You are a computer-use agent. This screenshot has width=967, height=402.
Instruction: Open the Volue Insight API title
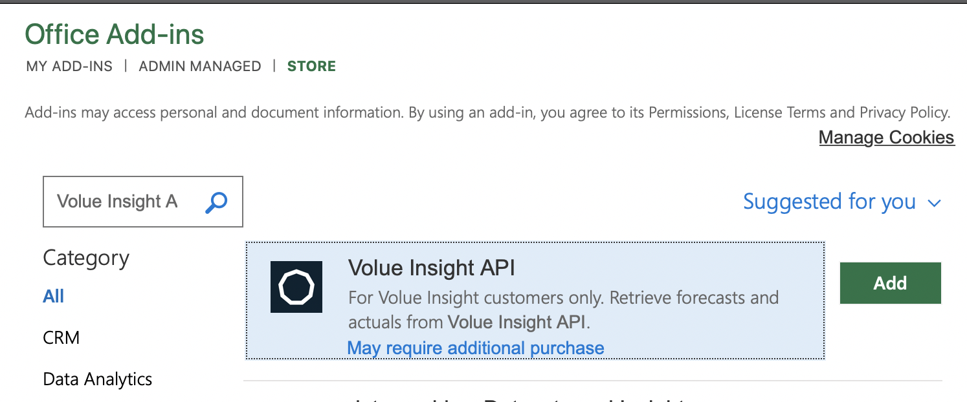click(432, 267)
